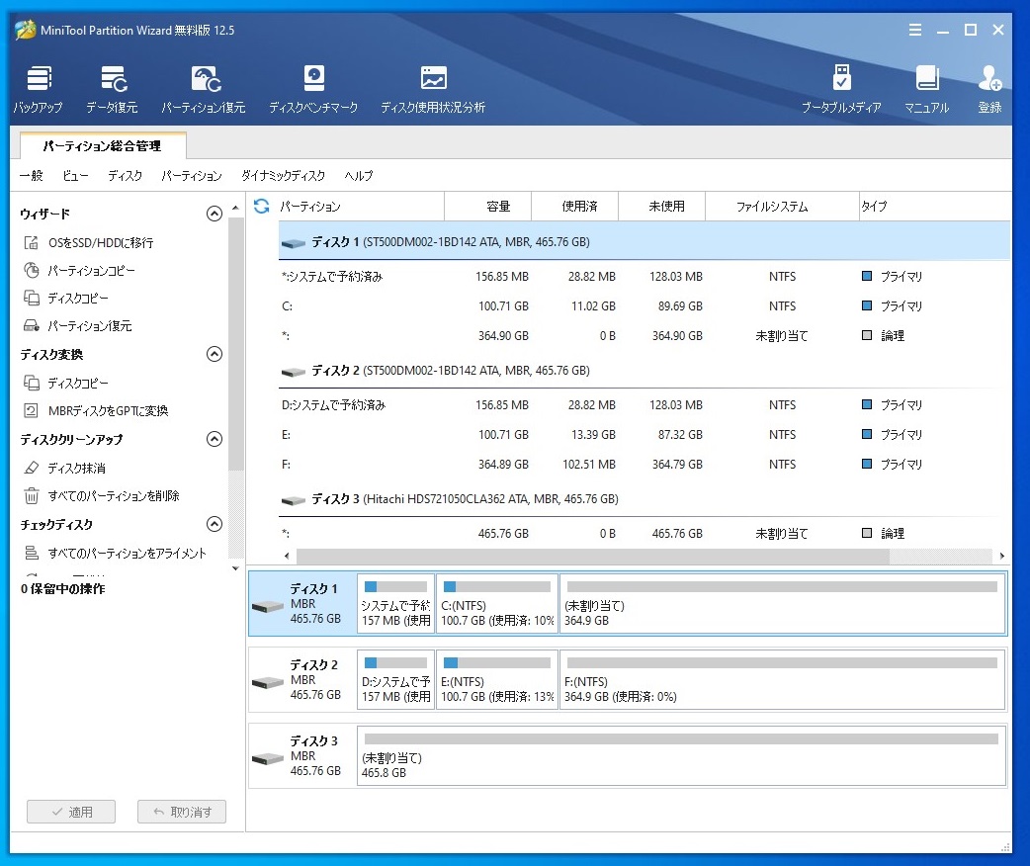Select ディスク 3 drive icon in list
The height and width of the screenshot is (866, 1030).
click(x=293, y=500)
